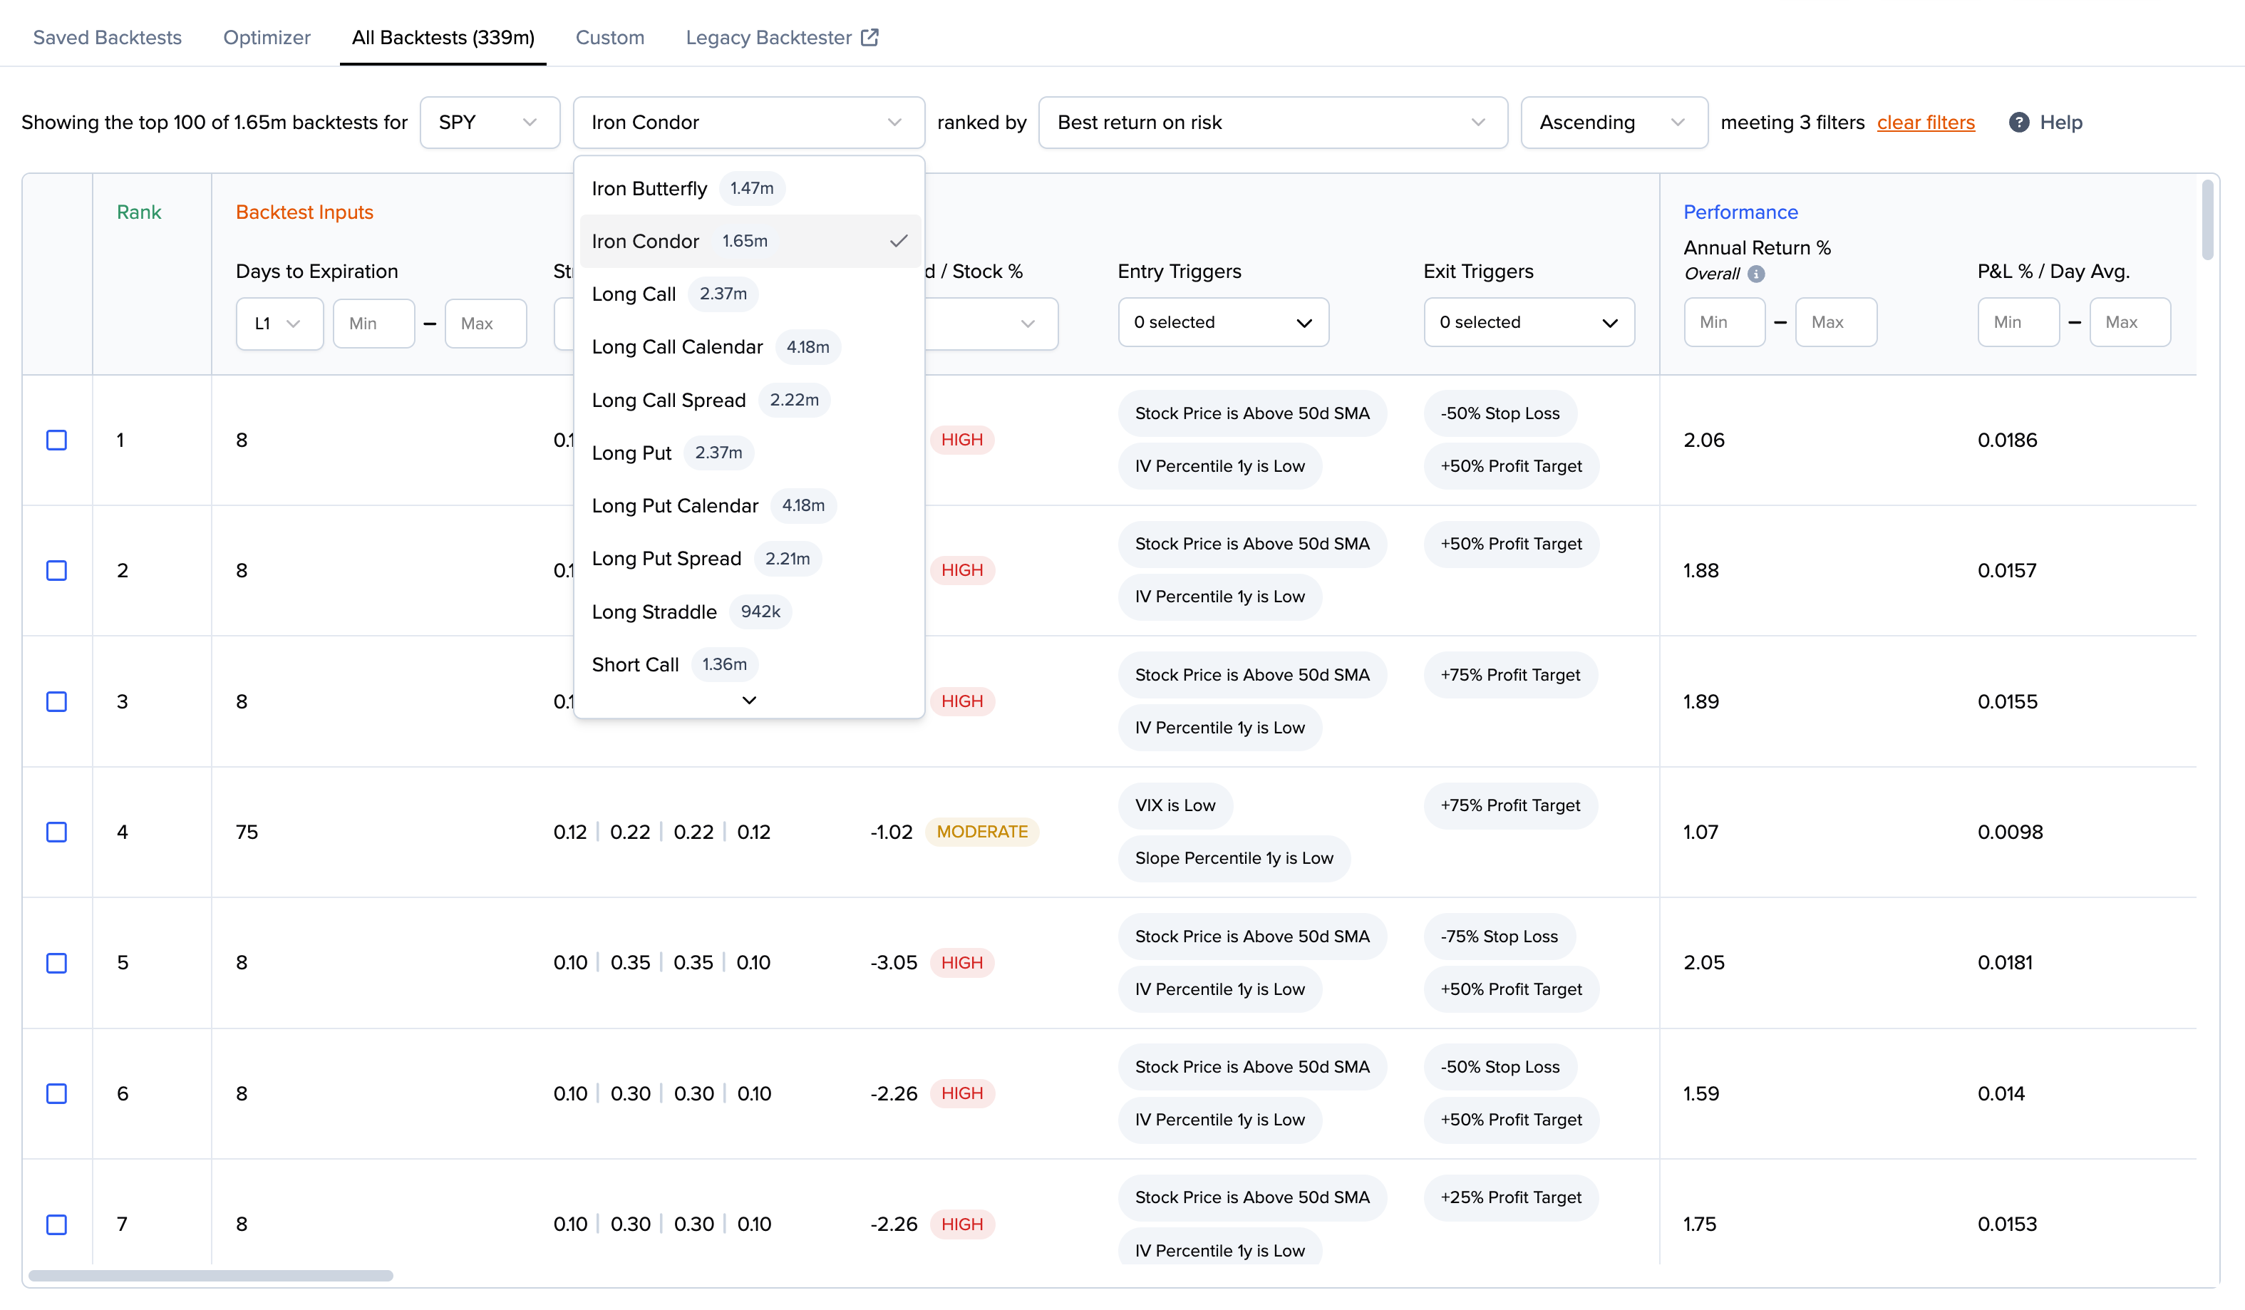Expand the Entry Triggers selected dropdown

tap(1223, 321)
